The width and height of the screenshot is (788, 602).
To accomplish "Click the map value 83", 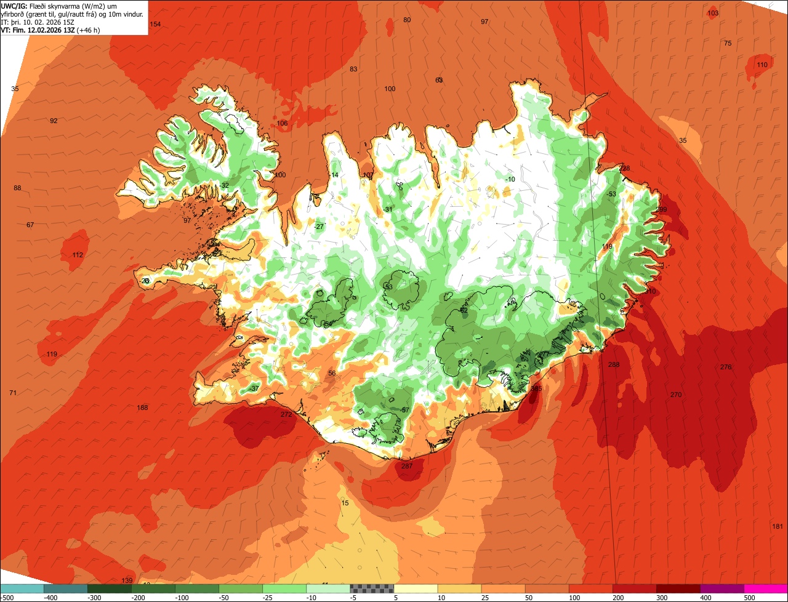I will pyautogui.click(x=353, y=69).
